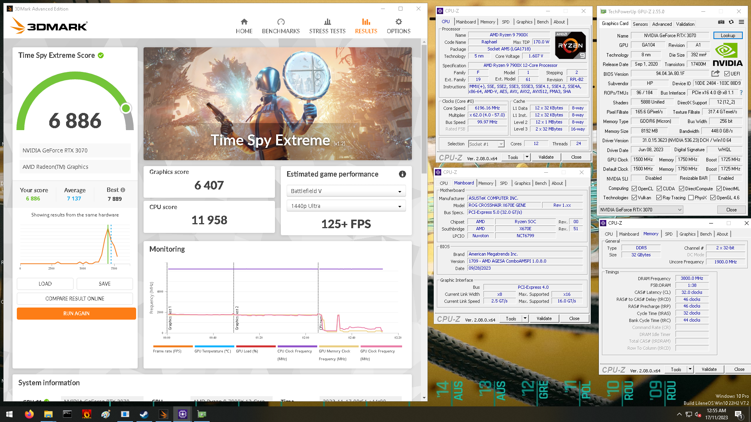Click the SAVE button in 3DMark
The width and height of the screenshot is (751, 422).
coord(104,284)
